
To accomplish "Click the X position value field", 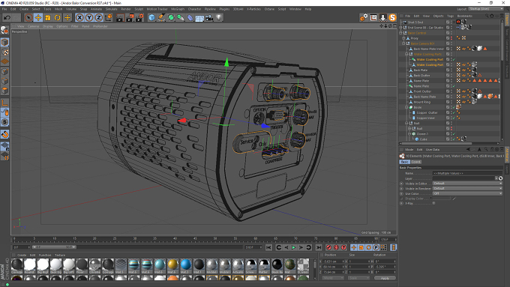I will [333, 262].
